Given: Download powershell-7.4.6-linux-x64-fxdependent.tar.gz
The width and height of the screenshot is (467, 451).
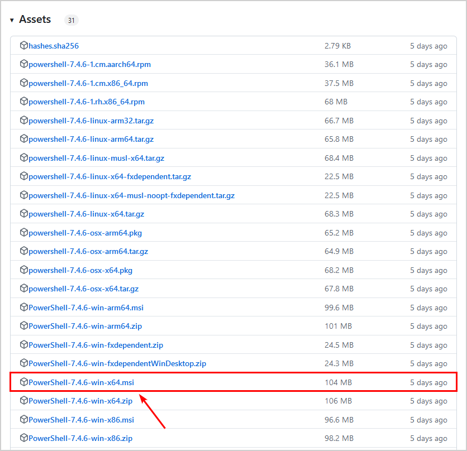Looking at the screenshot, I should click(110, 176).
